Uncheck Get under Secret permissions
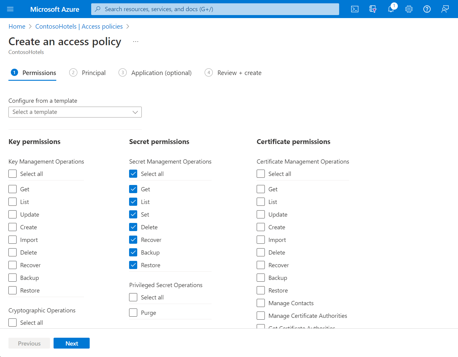 [x=133, y=189]
